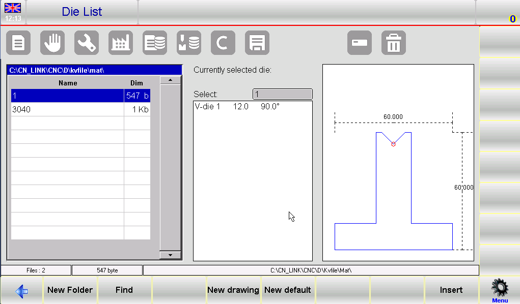Click the floppy disk save icon

[257, 43]
